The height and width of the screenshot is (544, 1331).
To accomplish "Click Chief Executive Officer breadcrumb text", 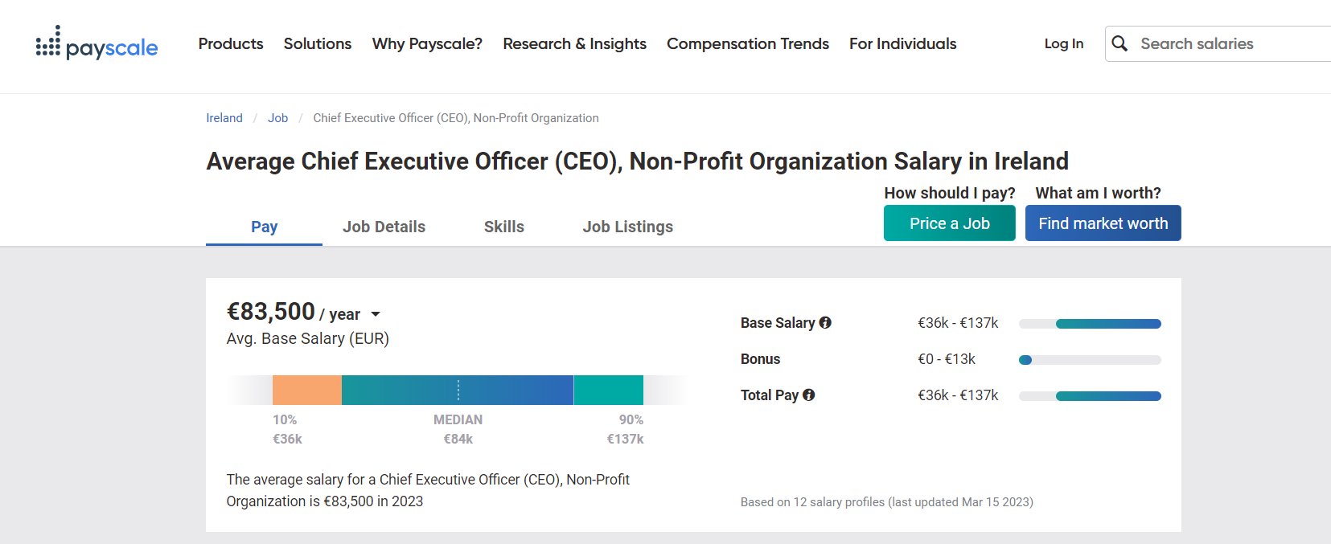I will pyautogui.click(x=456, y=118).
